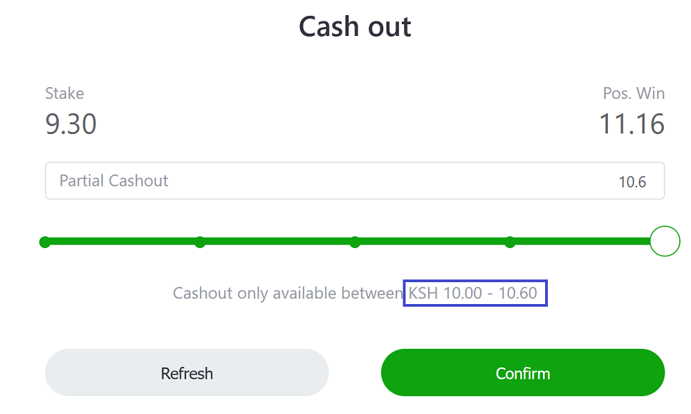Image resolution: width=691 pixels, height=414 pixels.
Task: Grab the white slider handle
Action: click(665, 241)
